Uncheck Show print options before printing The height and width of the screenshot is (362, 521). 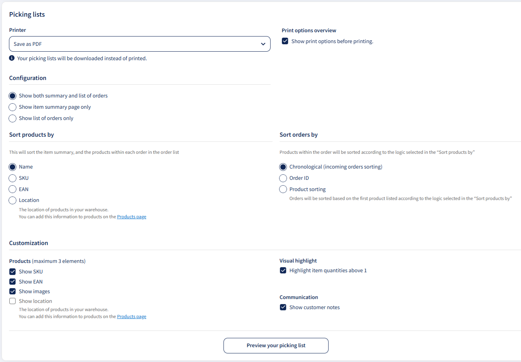click(285, 41)
